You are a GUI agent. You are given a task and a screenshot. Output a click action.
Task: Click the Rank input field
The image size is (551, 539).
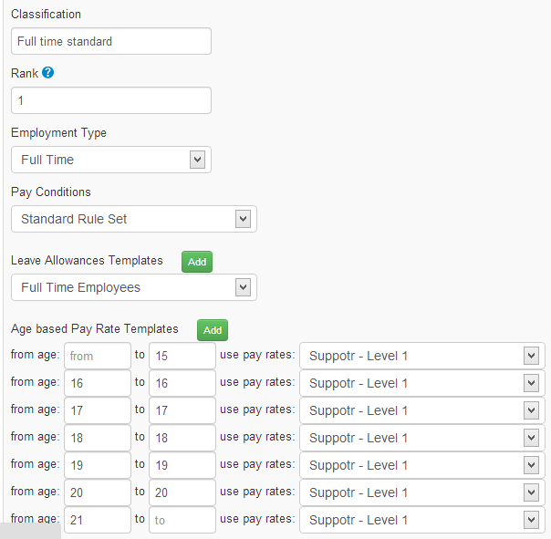point(110,100)
